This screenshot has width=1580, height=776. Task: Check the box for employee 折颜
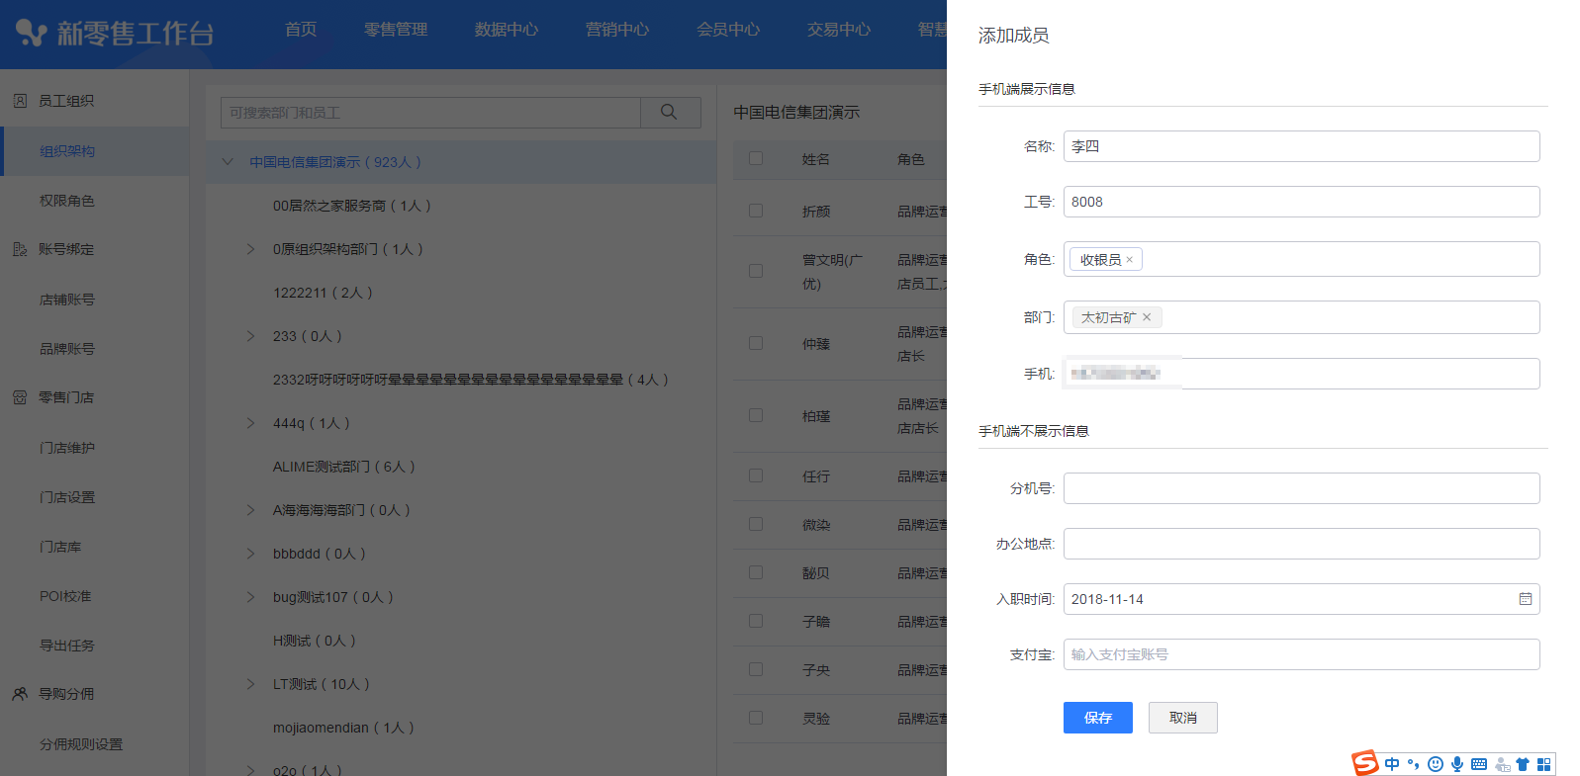756,211
